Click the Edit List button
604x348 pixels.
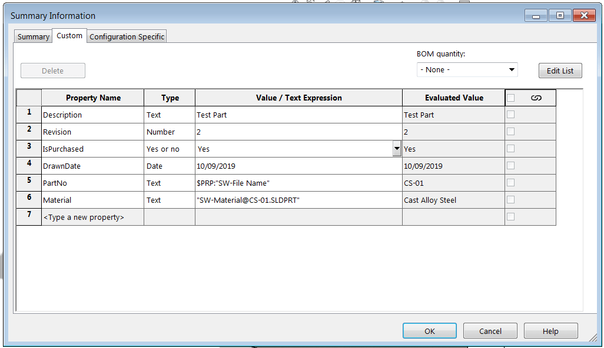560,70
